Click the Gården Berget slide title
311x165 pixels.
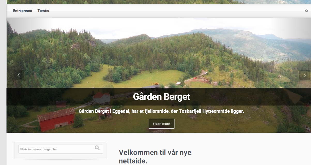[162, 97]
